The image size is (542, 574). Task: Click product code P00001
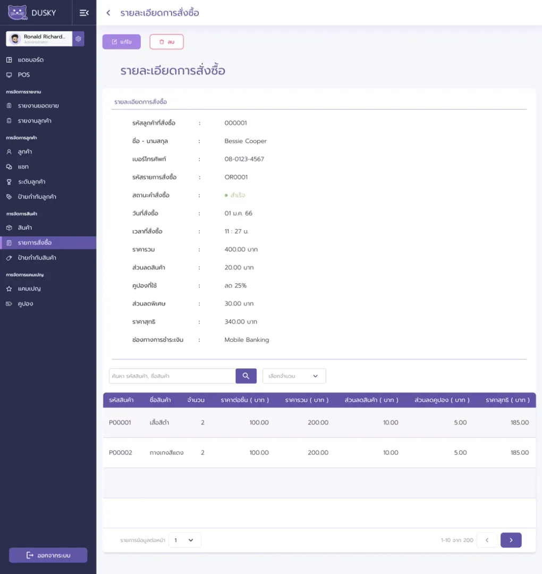(x=120, y=423)
